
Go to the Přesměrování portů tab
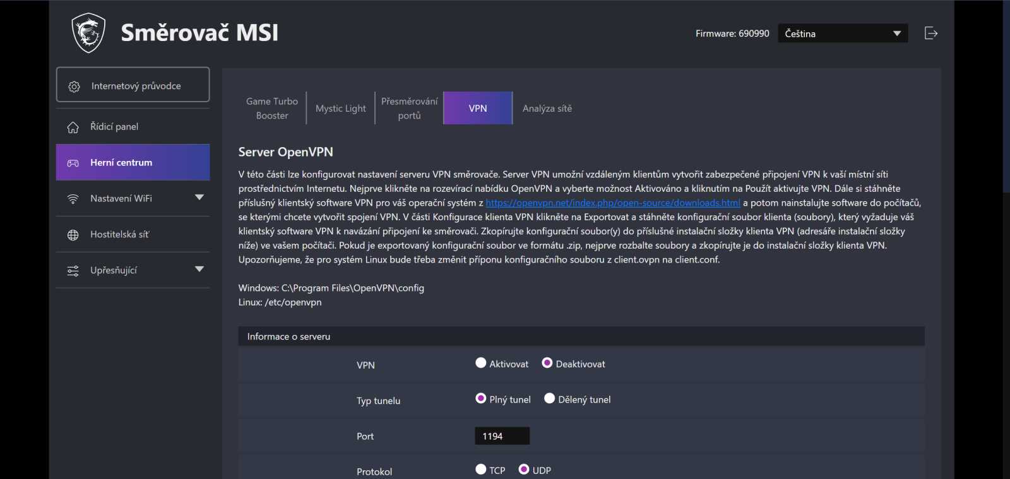tap(409, 109)
